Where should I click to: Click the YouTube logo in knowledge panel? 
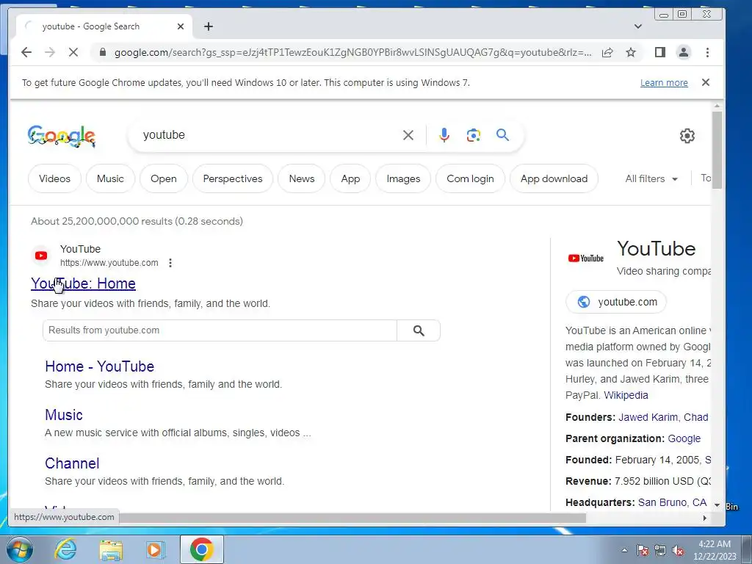click(585, 258)
